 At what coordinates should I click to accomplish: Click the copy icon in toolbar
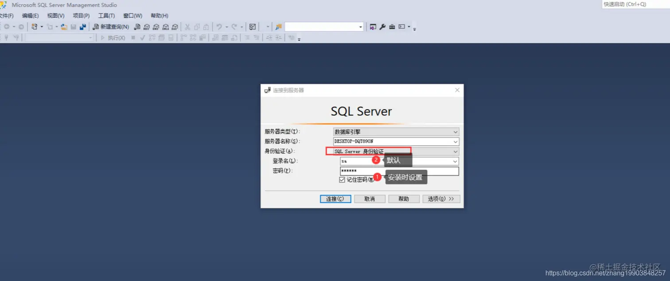point(197,27)
